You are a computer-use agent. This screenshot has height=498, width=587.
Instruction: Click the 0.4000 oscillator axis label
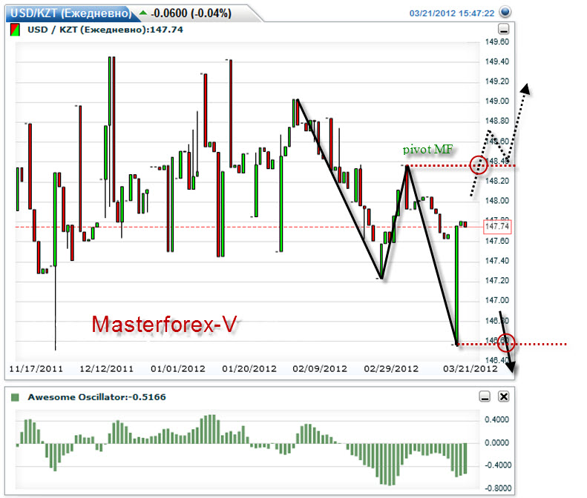[x=496, y=419]
